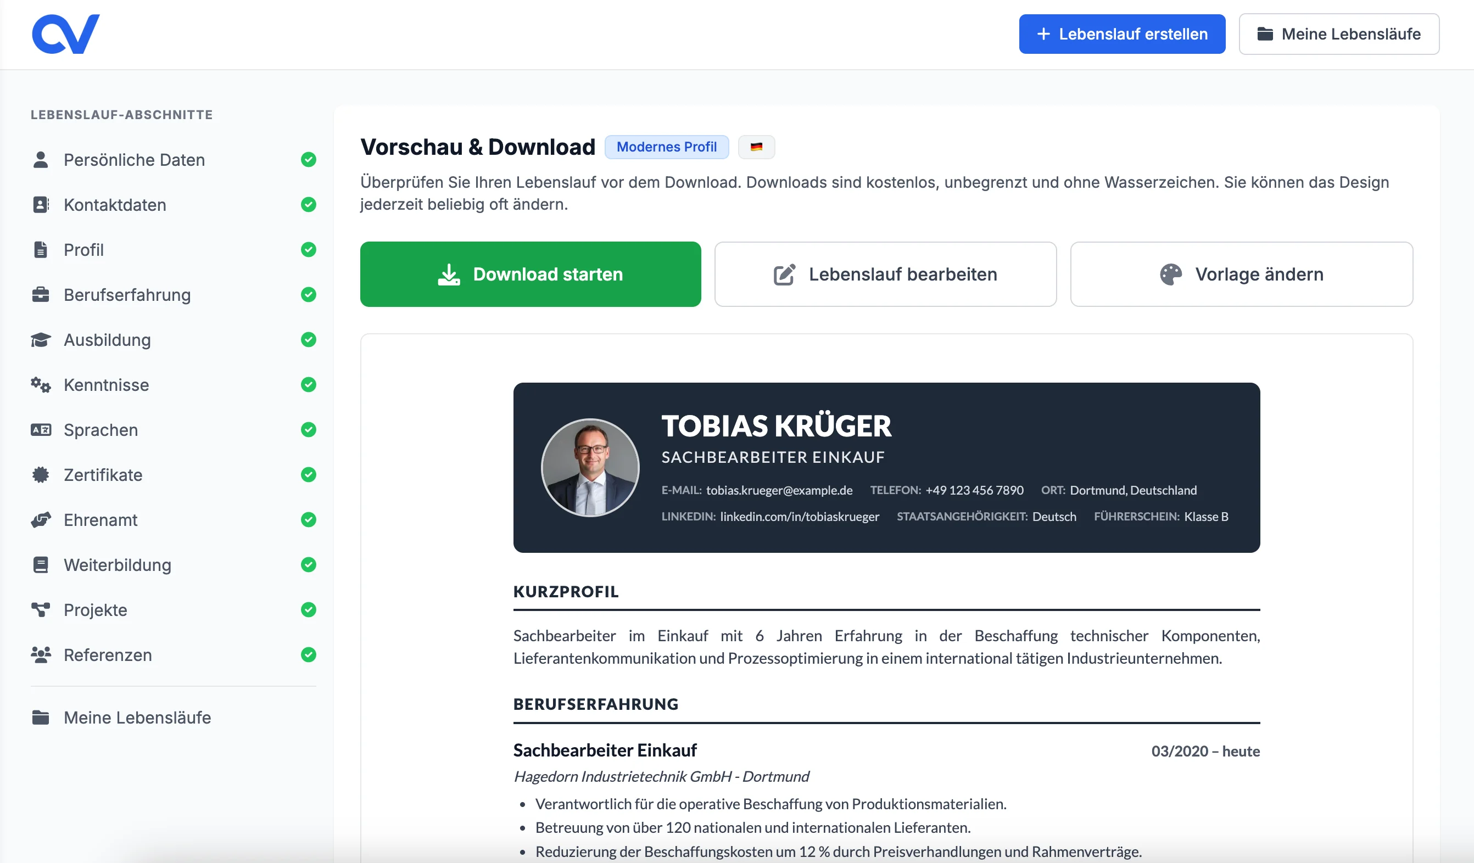Click the green checkmark next to Referenzen
The width and height of the screenshot is (1474, 863).
pos(308,655)
